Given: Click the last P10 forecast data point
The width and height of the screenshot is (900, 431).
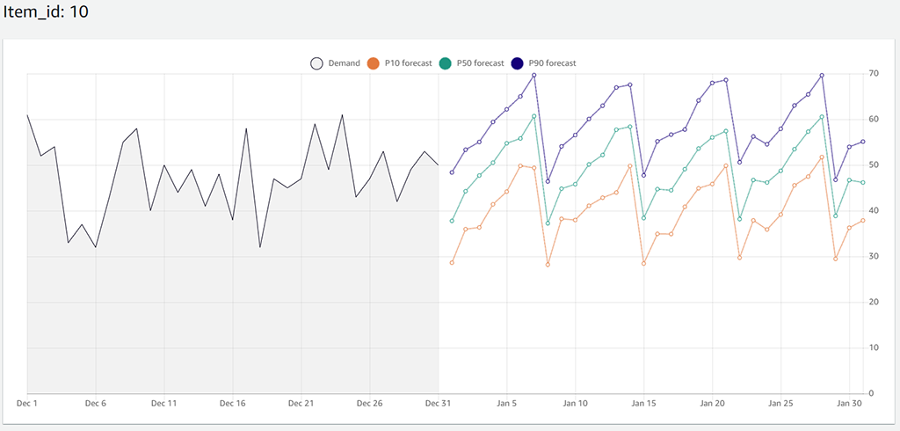Looking at the screenshot, I should (863, 220).
